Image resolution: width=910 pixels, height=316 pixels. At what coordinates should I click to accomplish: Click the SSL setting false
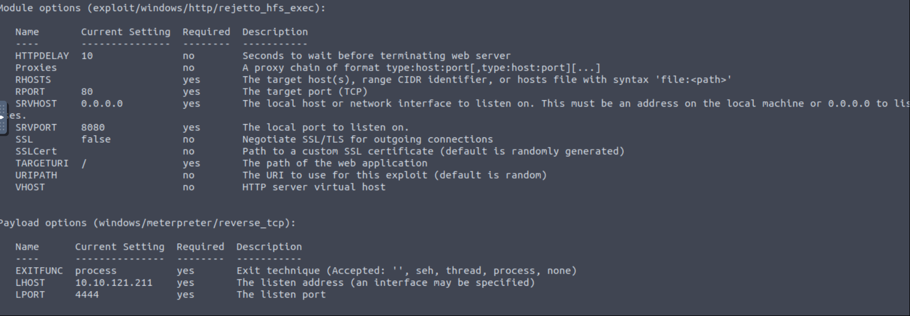coord(96,139)
